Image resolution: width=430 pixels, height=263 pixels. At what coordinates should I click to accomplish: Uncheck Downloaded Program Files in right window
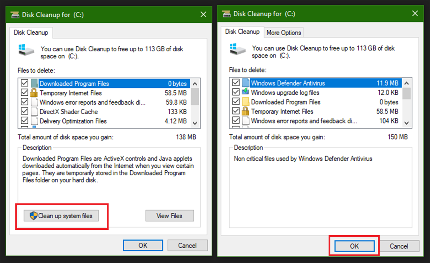[x=236, y=102]
